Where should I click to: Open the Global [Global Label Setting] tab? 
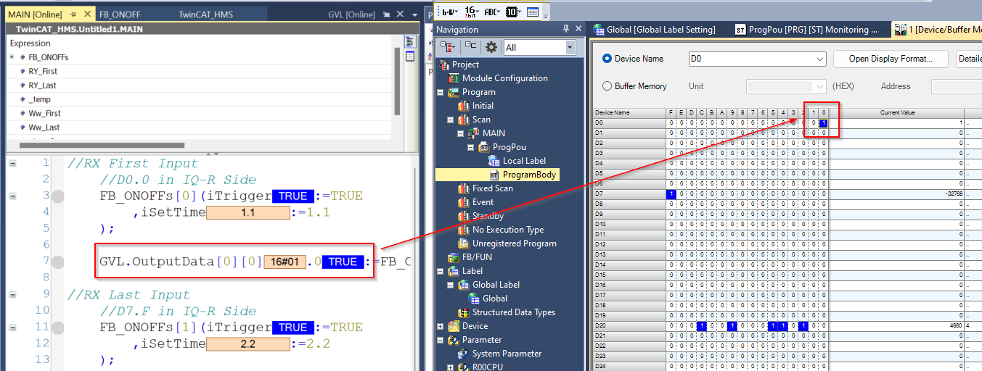pyautogui.click(x=655, y=30)
